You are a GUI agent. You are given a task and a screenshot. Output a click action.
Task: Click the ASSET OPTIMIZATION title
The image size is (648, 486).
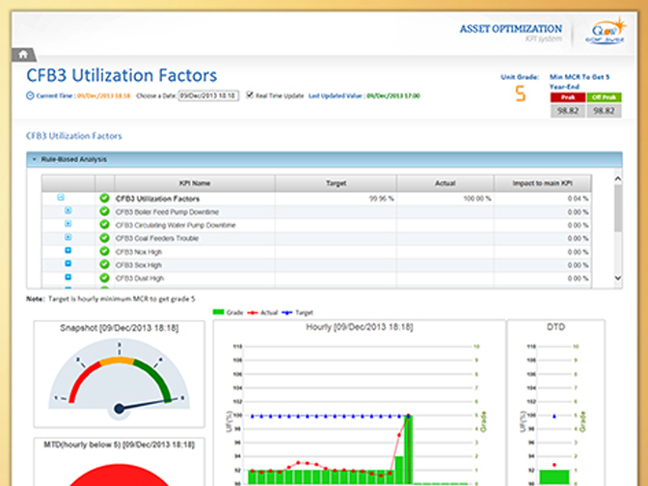point(511,29)
